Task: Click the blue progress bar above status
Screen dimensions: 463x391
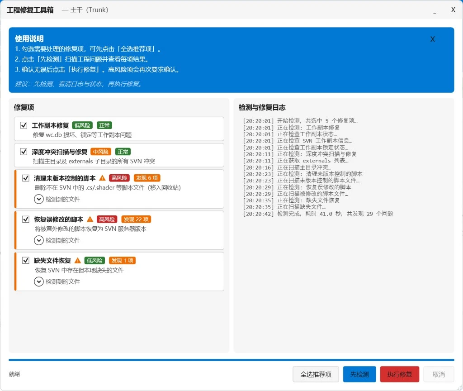Action: 231,360
